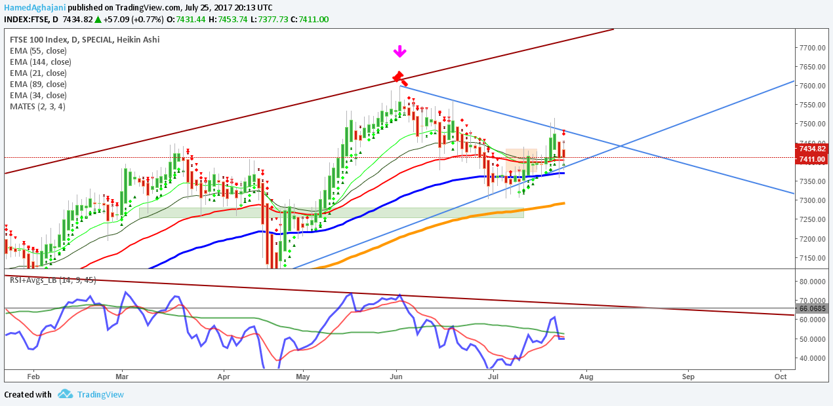Select the EMA (34, close) indicator label

pos(38,95)
